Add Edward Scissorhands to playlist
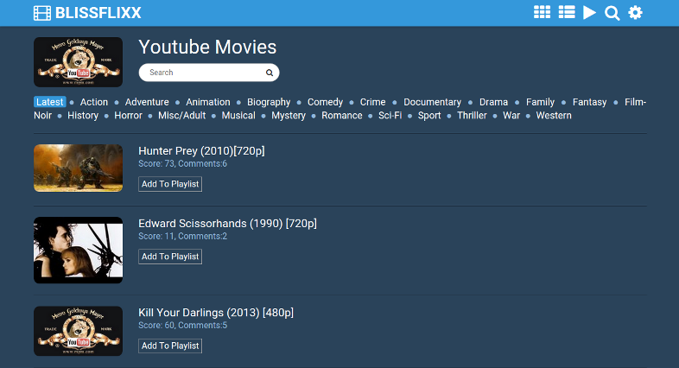This screenshot has width=679, height=368. 170,257
